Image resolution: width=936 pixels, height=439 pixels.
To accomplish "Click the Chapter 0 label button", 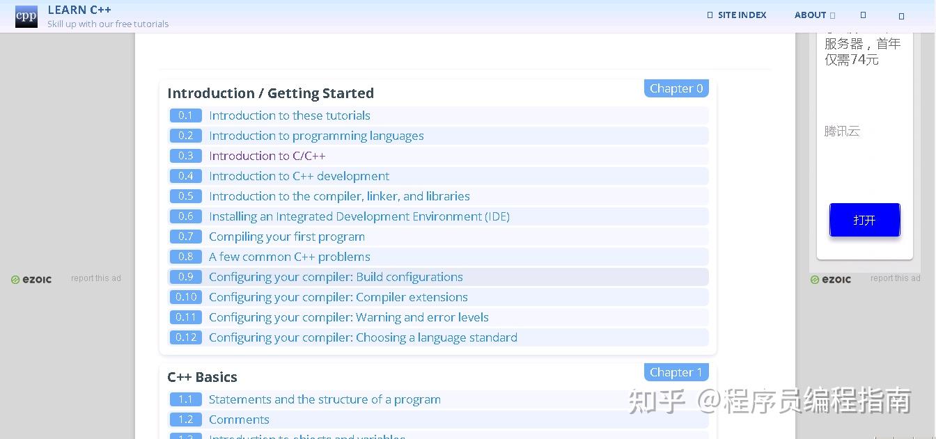I will 676,88.
